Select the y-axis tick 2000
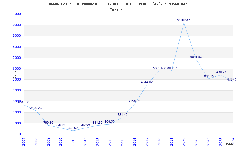The image size is (236, 147). tap(17, 112)
